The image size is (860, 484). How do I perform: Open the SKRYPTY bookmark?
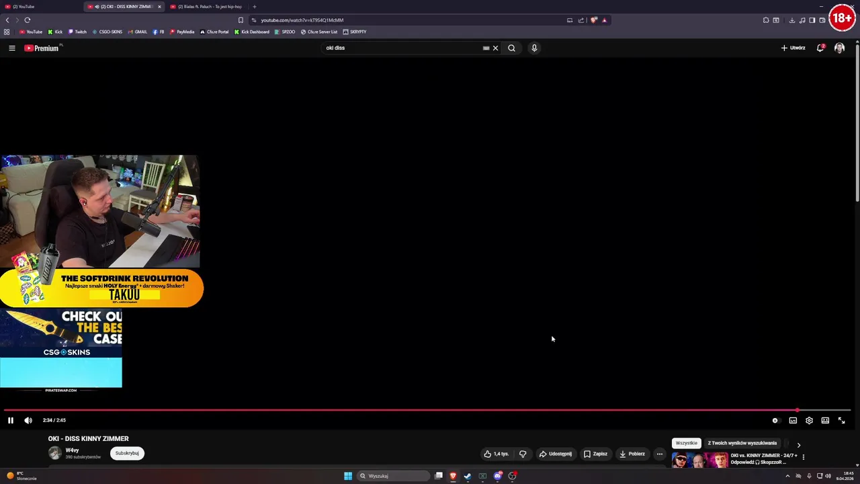[x=355, y=32]
